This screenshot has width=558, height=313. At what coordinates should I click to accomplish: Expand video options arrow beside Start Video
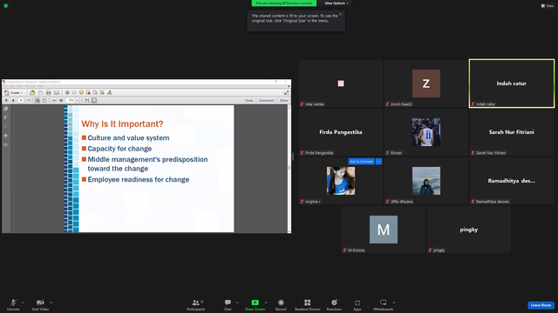pos(51,303)
